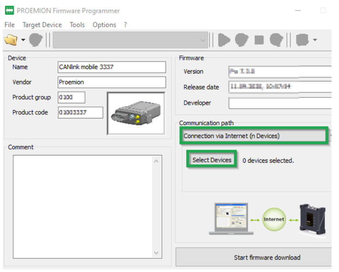Open the Tools menu

pyautogui.click(x=77, y=25)
